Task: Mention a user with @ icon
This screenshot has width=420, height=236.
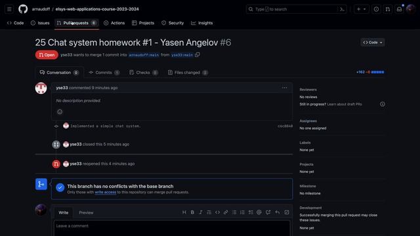Action: point(259,212)
